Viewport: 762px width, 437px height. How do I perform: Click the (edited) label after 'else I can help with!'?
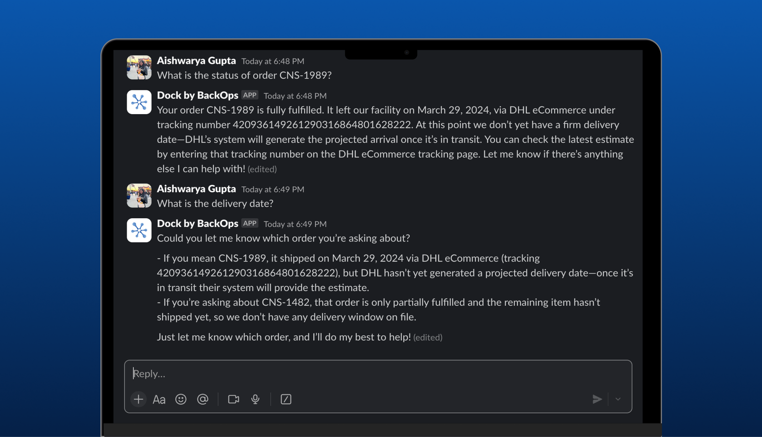pos(262,169)
